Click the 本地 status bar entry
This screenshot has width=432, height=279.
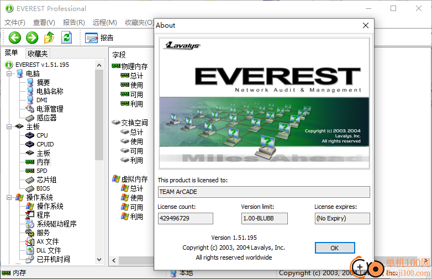pyautogui.click(x=182, y=273)
